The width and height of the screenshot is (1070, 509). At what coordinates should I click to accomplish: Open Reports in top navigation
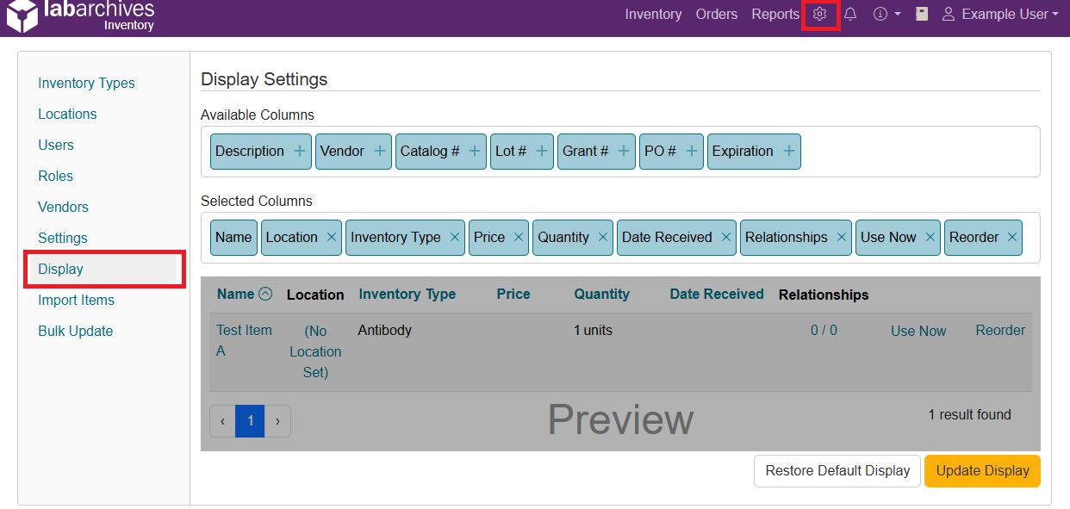tap(775, 15)
